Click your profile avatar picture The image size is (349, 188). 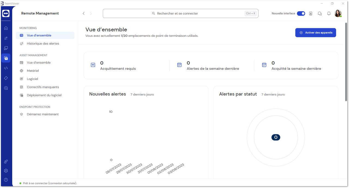click(x=338, y=13)
